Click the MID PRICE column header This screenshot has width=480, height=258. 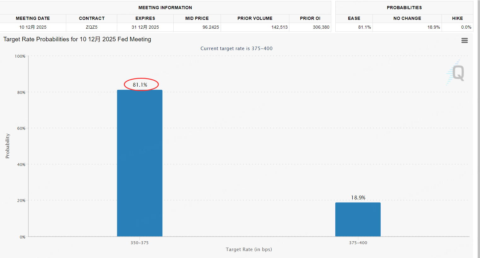point(197,18)
